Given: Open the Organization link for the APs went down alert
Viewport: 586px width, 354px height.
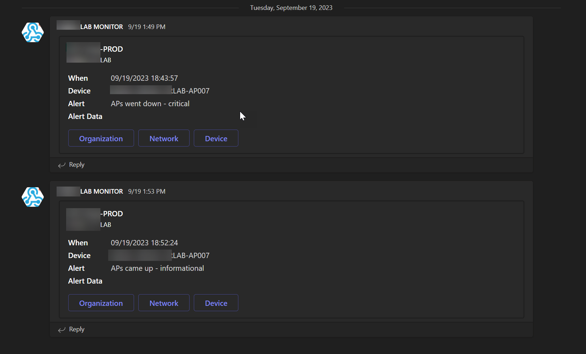Looking at the screenshot, I should pos(101,138).
